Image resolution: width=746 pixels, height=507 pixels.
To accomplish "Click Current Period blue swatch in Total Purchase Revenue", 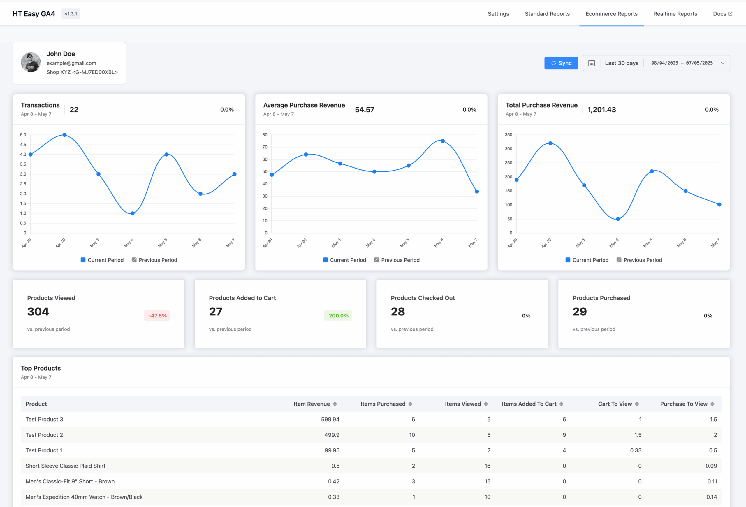I will pos(568,260).
